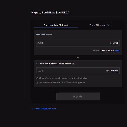Image resolution: width=127 pixels, height=127 pixels.
Task: Click the plus icon before Add $LAMBDA
Action: click(x=33, y=109)
